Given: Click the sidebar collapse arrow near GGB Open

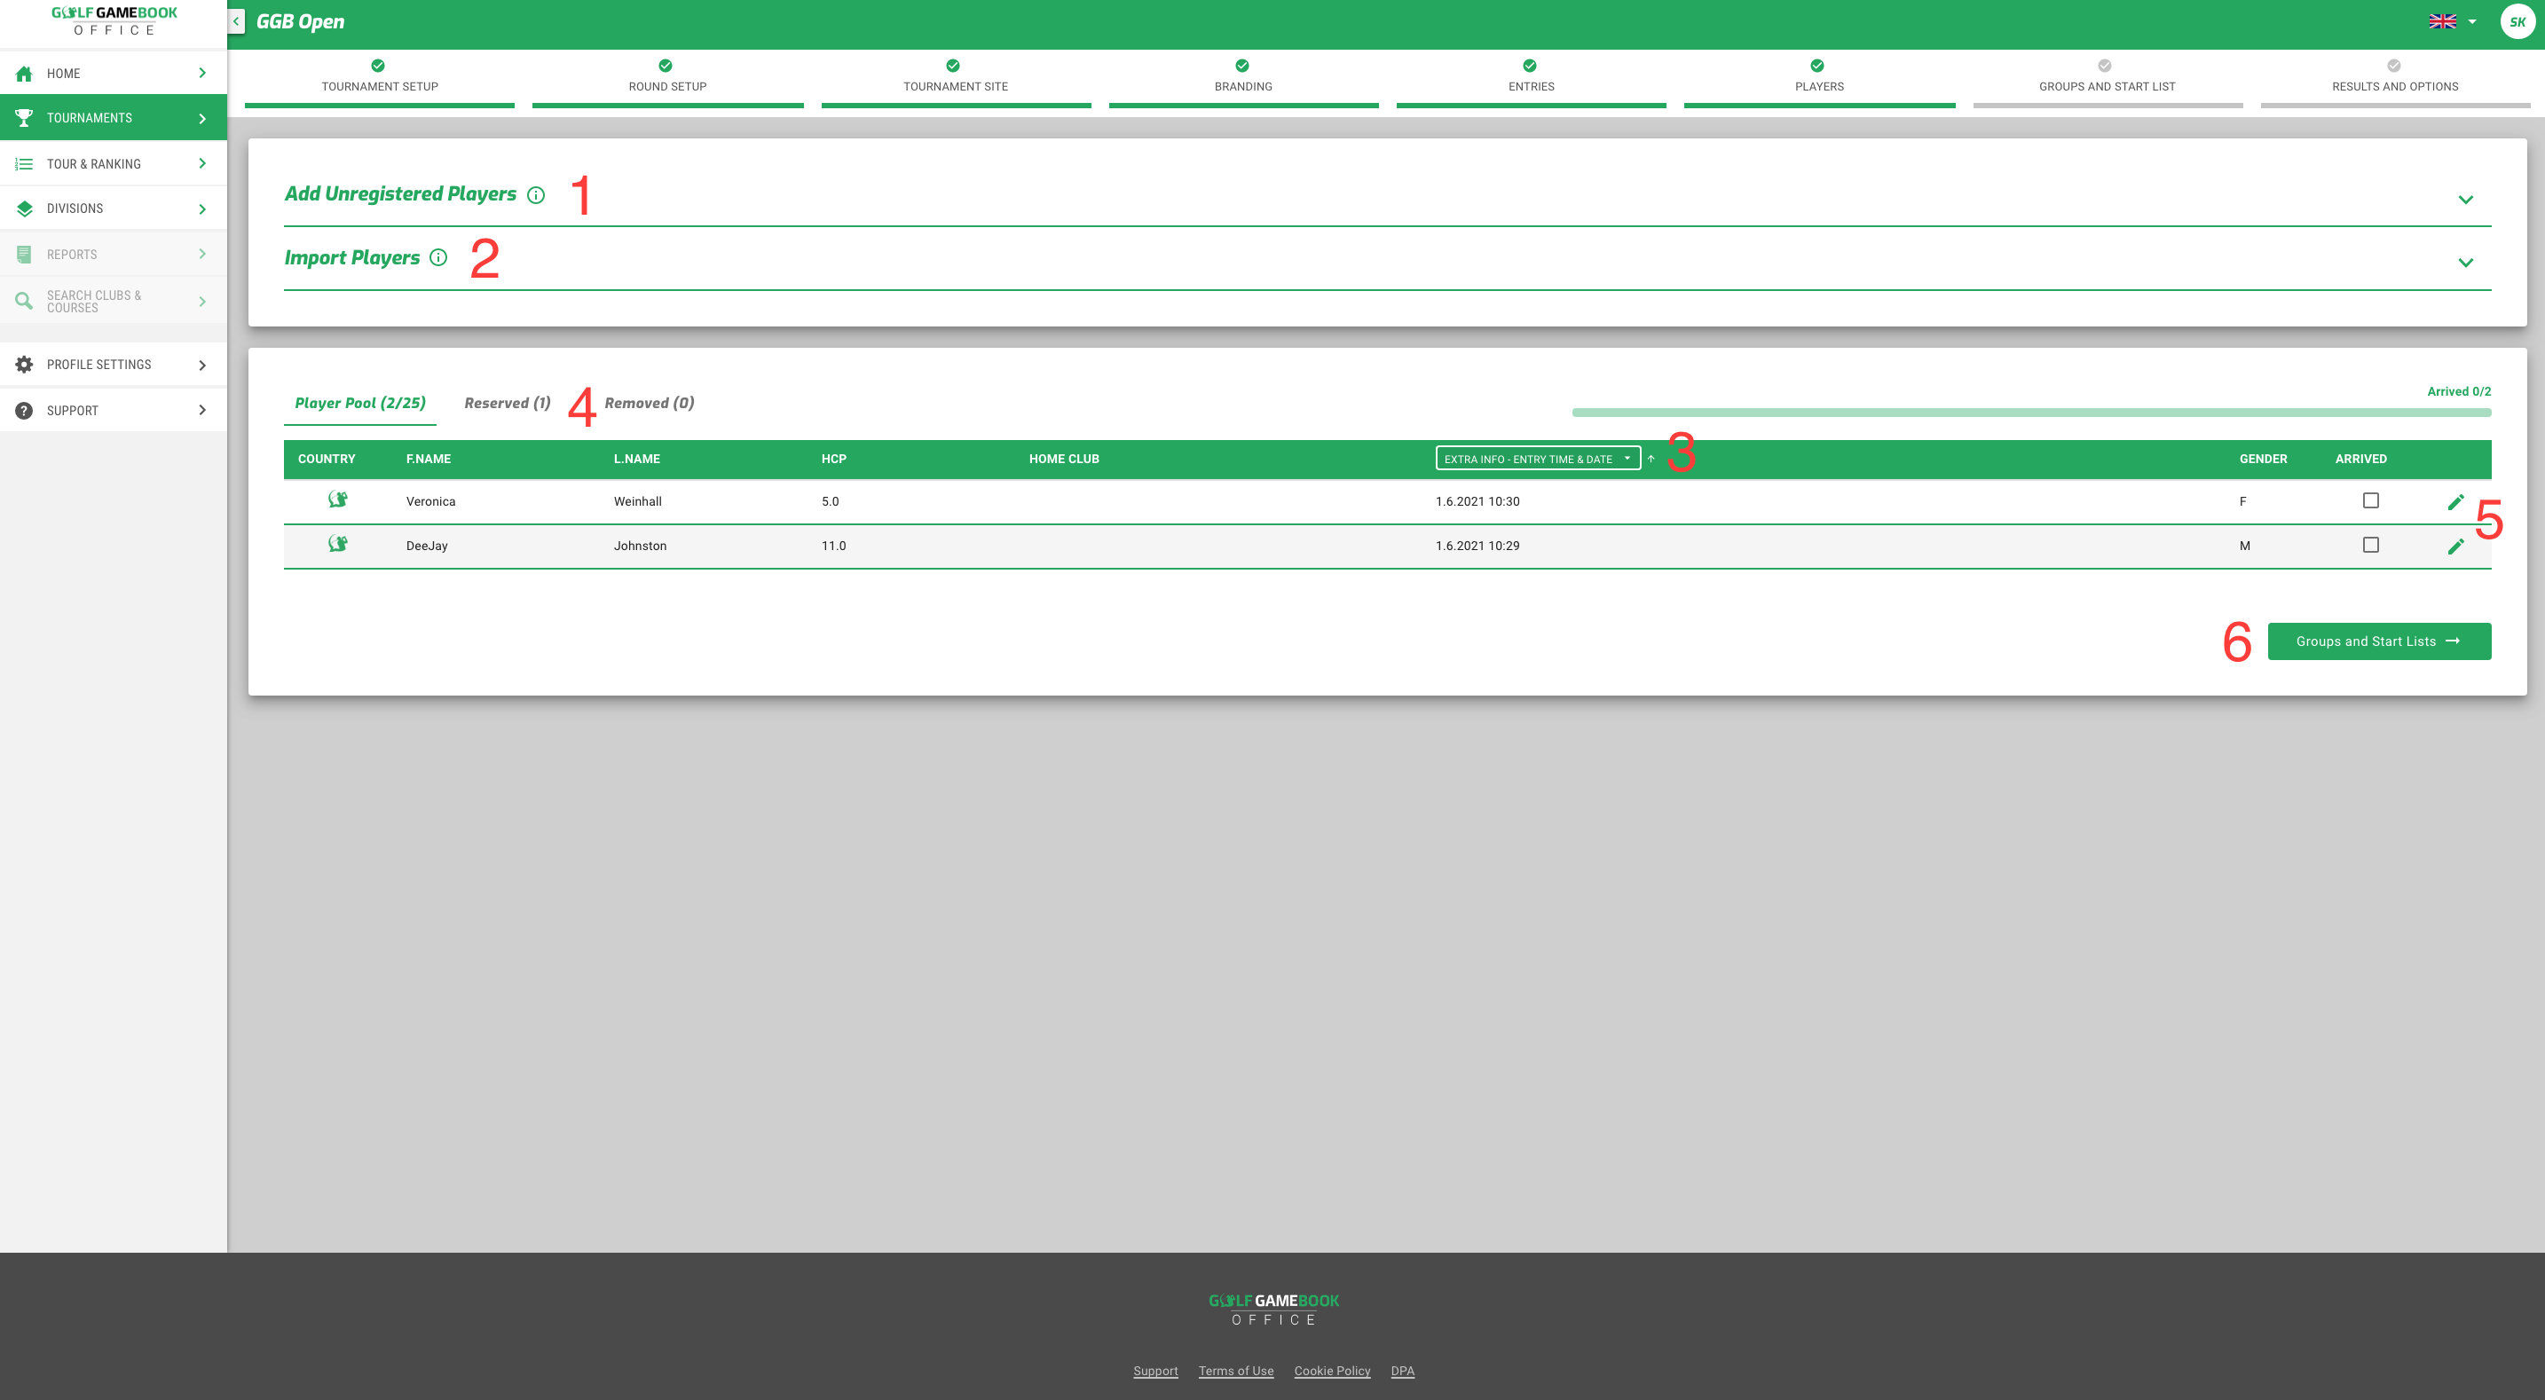Looking at the screenshot, I should tap(234, 20).
